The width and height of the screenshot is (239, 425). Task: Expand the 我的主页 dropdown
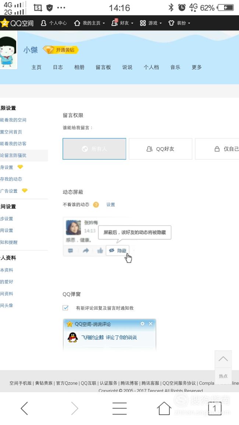(89, 23)
